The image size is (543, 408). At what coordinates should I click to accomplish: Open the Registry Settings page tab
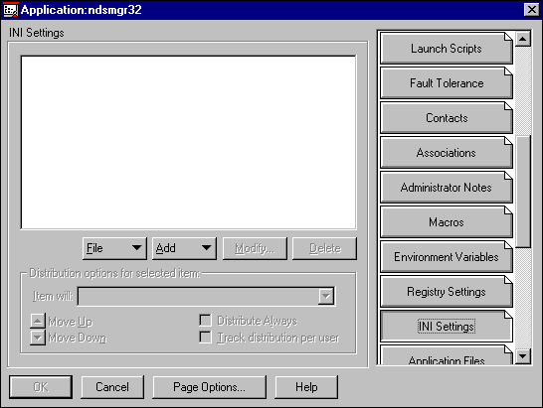click(447, 292)
